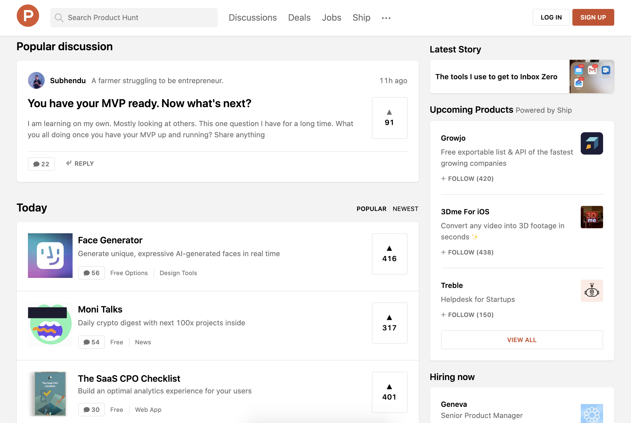Click the search magnifier icon
The image size is (631, 423).
click(x=59, y=18)
